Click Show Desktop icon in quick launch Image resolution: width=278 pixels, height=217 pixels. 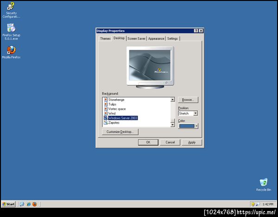pyautogui.click(x=22, y=204)
